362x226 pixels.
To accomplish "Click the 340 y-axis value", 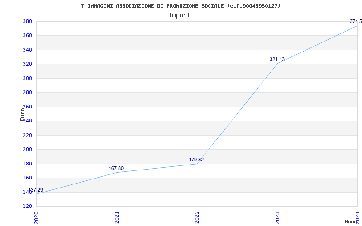I will pos(27,50).
